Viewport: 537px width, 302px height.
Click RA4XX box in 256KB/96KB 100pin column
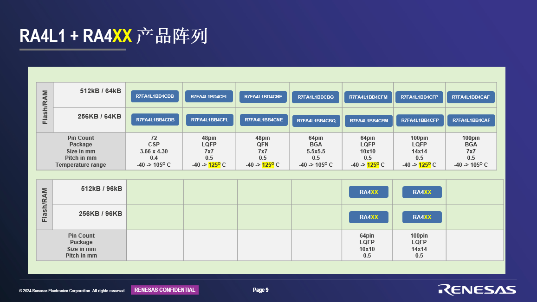click(422, 217)
